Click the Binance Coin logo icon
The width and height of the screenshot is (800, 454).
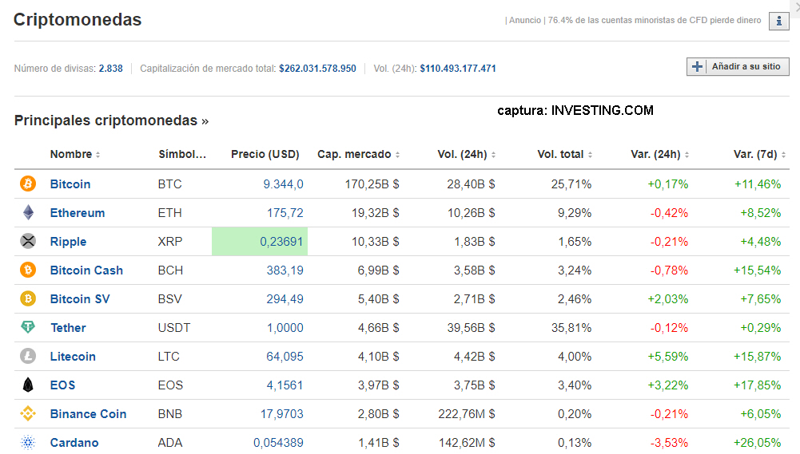(x=28, y=414)
